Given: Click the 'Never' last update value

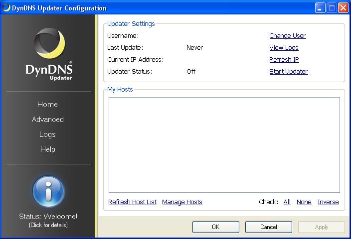Looking at the screenshot, I should 194,48.
